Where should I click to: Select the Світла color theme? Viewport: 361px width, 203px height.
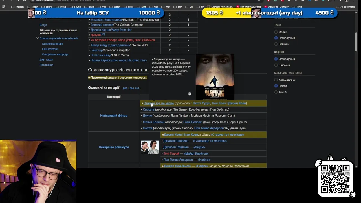(x=276, y=86)
